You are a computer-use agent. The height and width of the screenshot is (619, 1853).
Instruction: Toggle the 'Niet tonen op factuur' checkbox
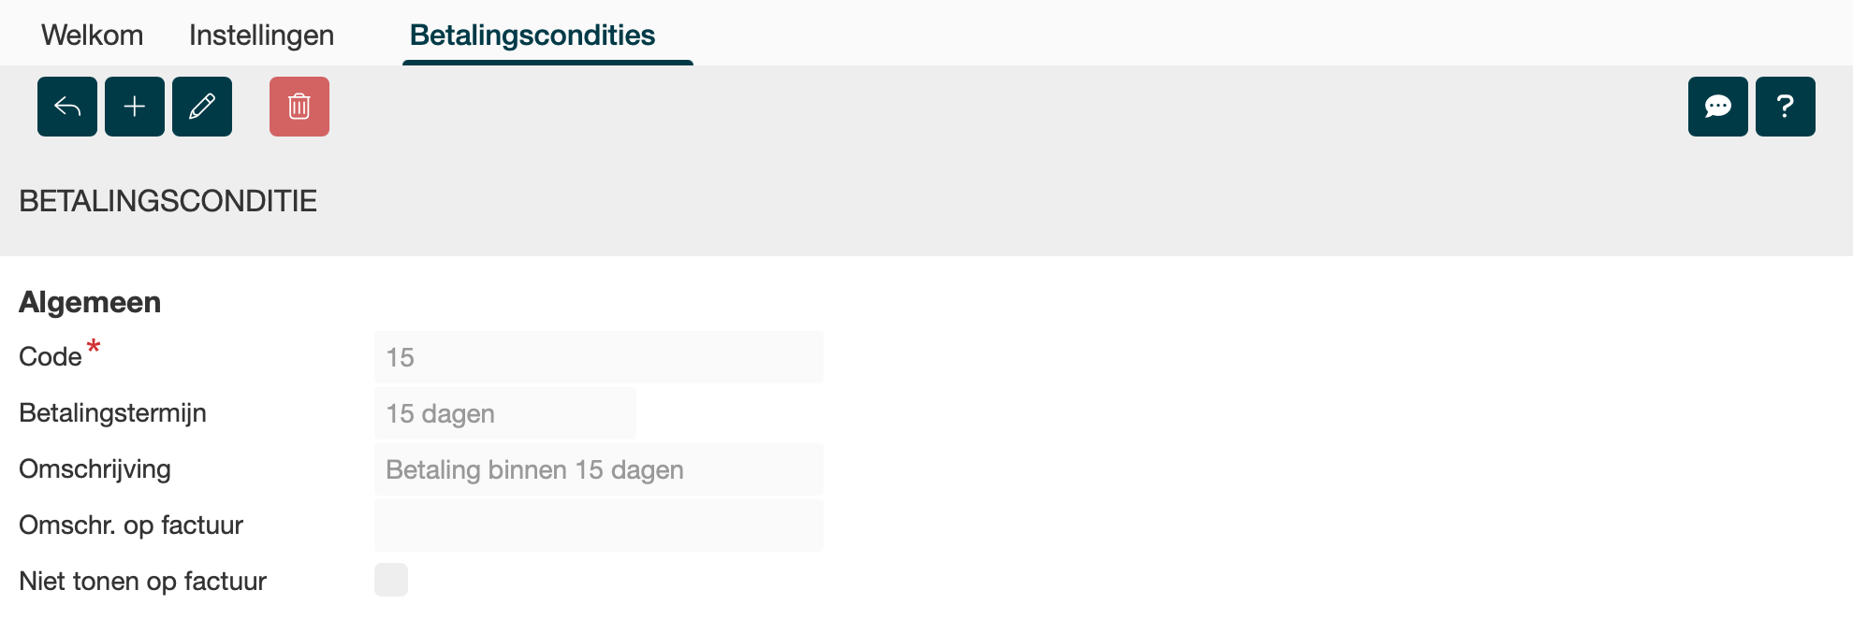[x=391, y=580]
